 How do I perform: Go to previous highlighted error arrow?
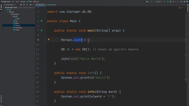tap(183, 8)
